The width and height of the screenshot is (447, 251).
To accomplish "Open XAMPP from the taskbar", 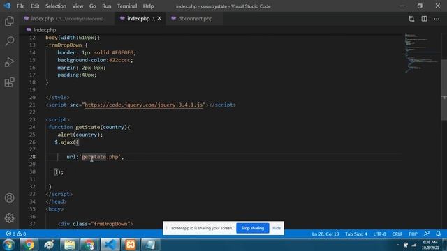I will (x=131, y=245).
